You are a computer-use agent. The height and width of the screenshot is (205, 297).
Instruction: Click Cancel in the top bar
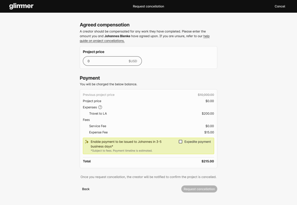click(x=280, y=7)
